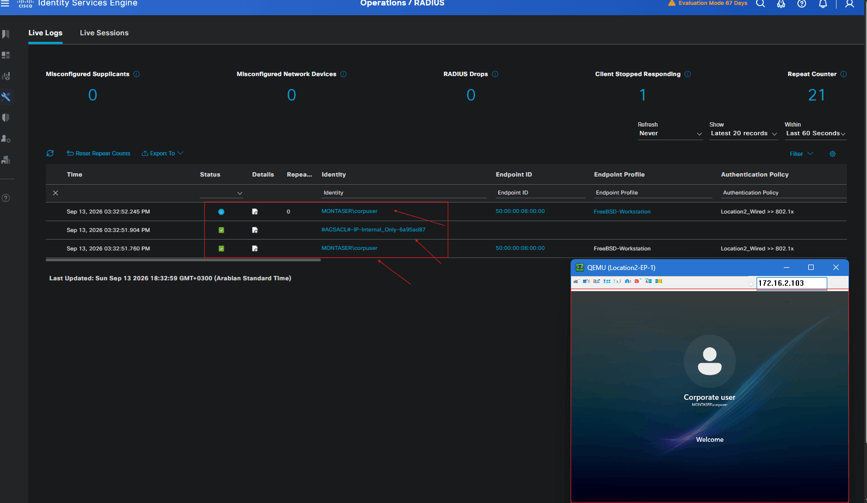This screenshot has height=503, width=867.
Task: Clear filters with the X icon in filter row
Action: pyautogui.click(x=55, y=193)
